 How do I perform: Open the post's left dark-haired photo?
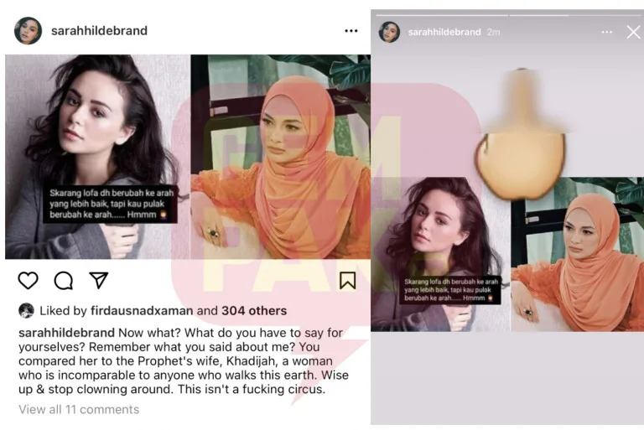pos(98,157)
